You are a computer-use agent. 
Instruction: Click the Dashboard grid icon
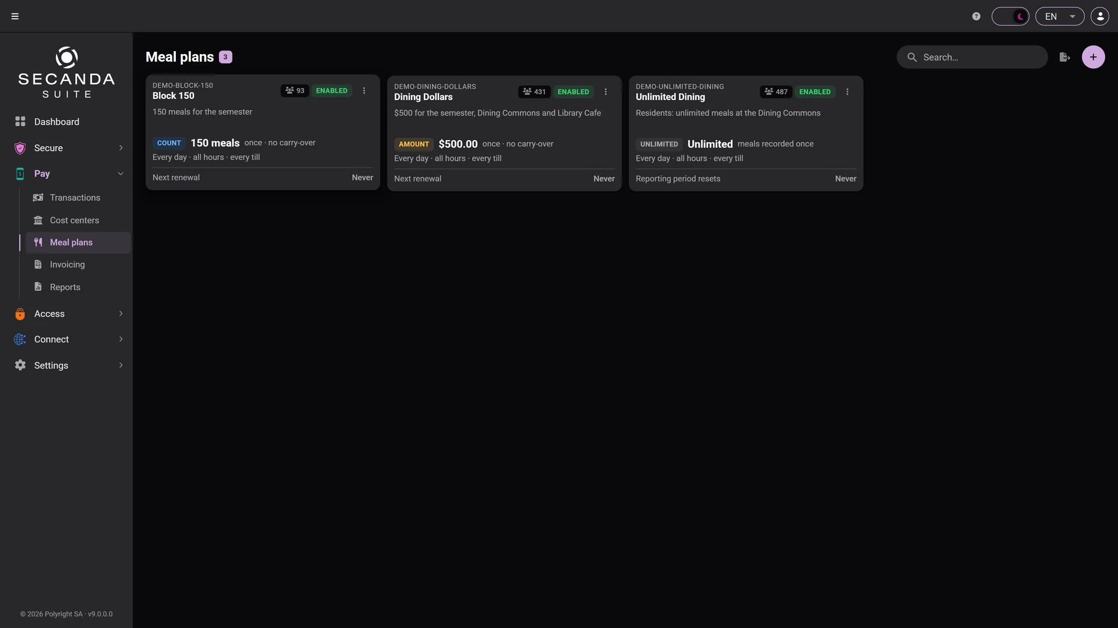(x=20, y=122)
